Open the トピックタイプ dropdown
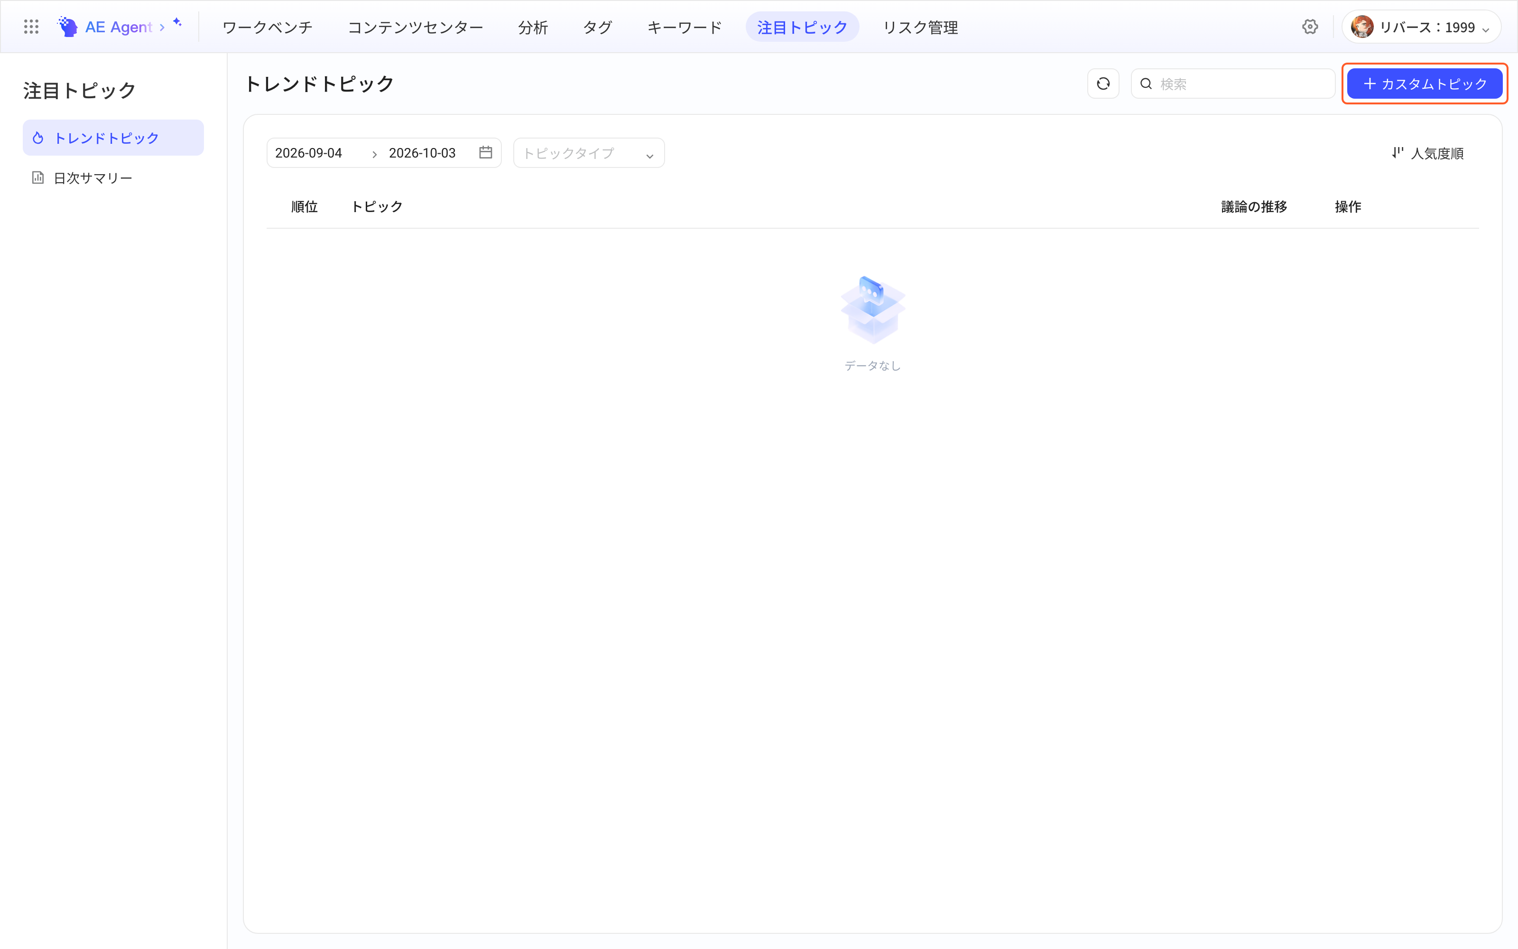 pyautogui.click(x=588, y=153)
